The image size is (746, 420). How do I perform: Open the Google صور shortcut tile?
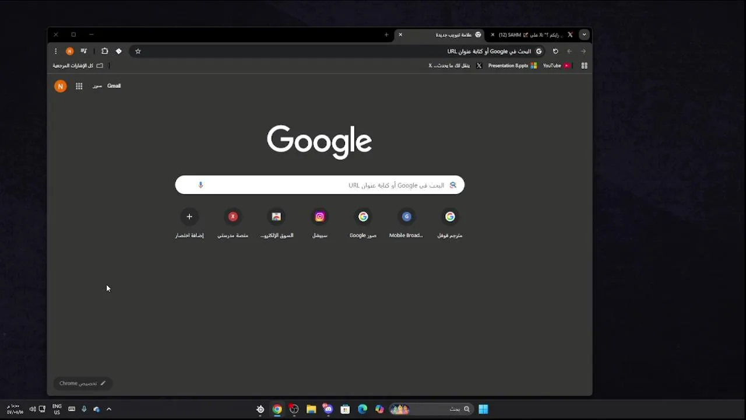(363, 223)
